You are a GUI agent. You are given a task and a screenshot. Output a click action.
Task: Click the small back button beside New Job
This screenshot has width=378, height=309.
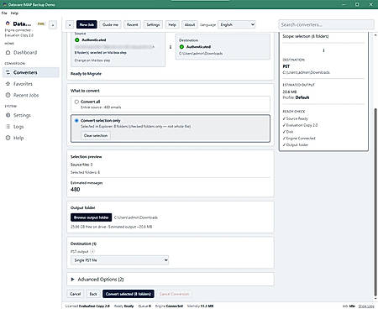click(x=70, y=25)
